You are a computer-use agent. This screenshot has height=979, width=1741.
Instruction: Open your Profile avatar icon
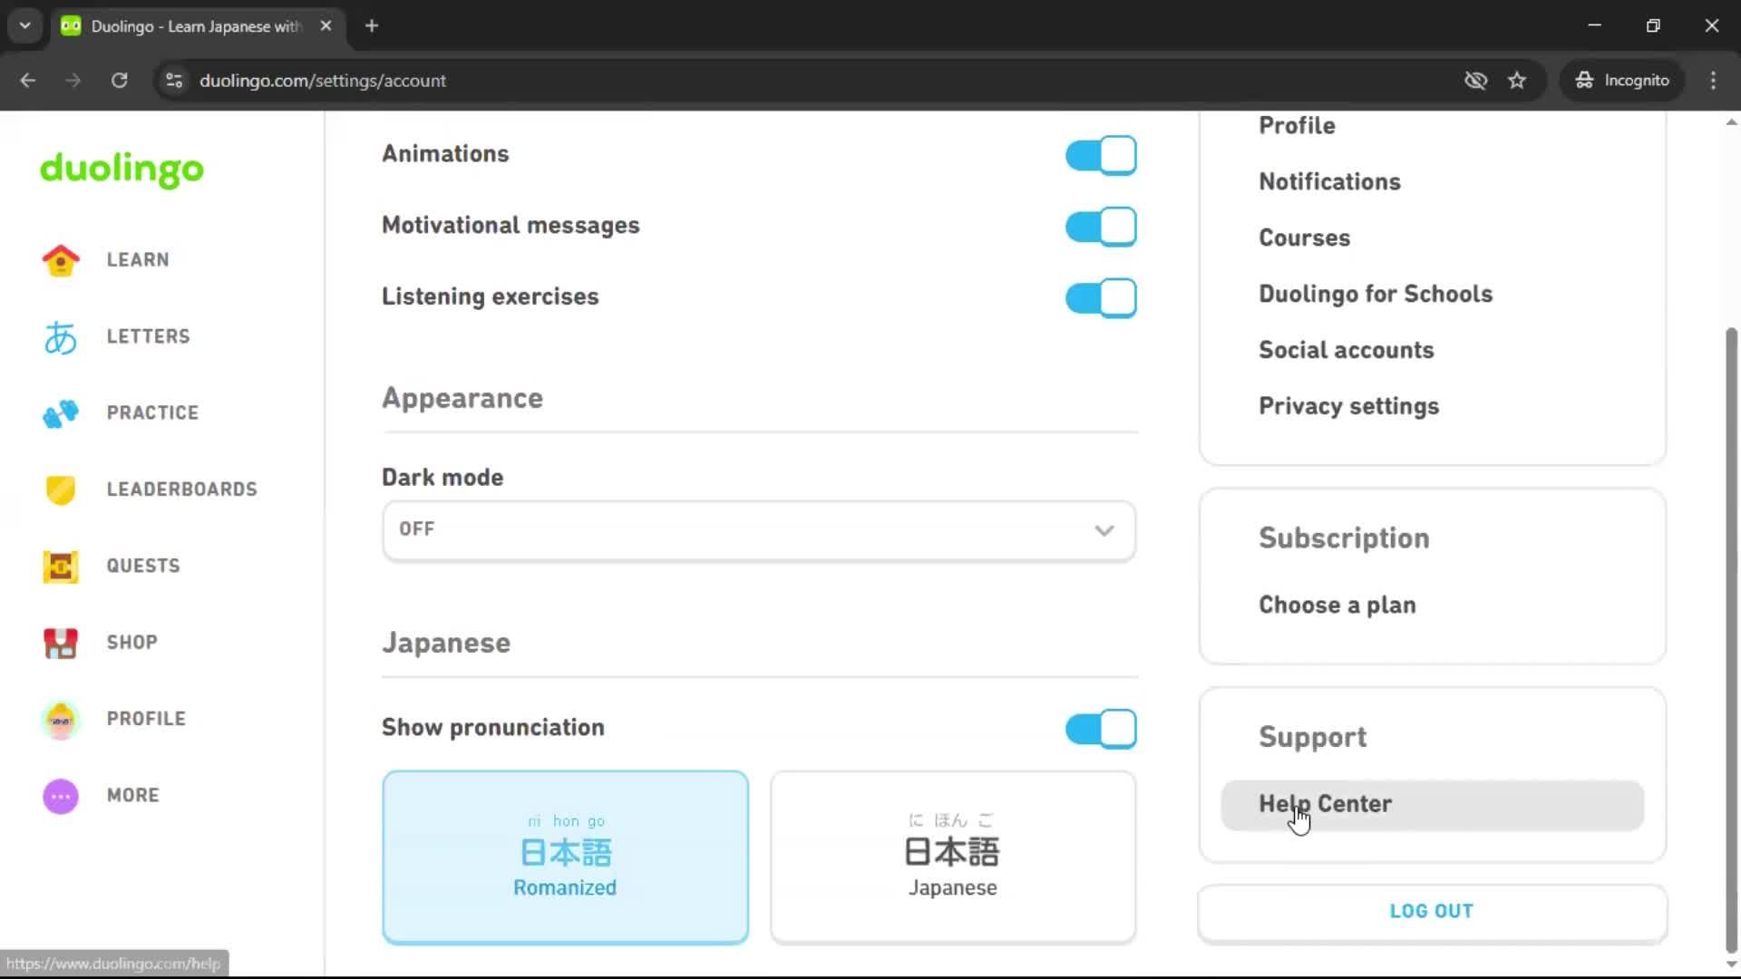[60, 719]
